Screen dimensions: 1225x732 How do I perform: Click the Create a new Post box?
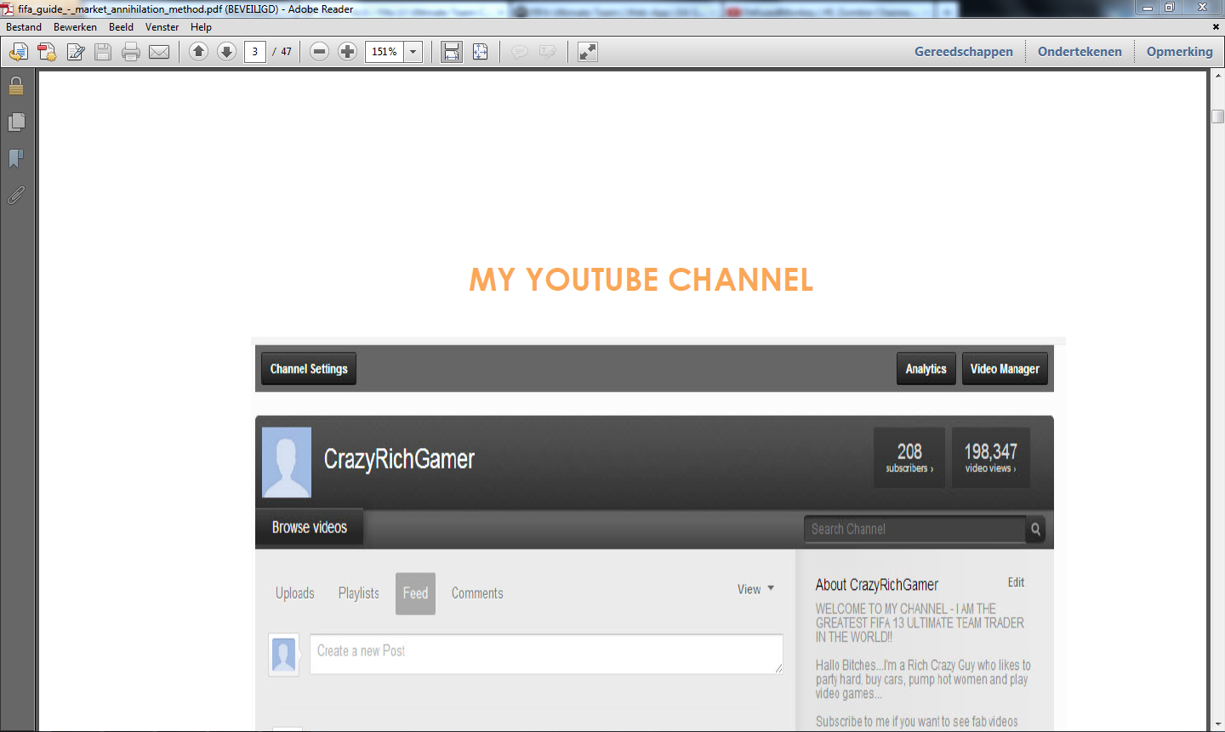pyautogui.click(x=546, y=654)
